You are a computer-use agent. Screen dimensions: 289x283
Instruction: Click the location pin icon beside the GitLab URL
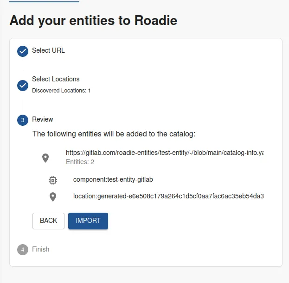45,158
